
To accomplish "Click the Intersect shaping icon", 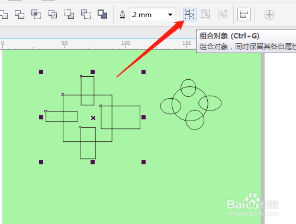I will point(36,14).
